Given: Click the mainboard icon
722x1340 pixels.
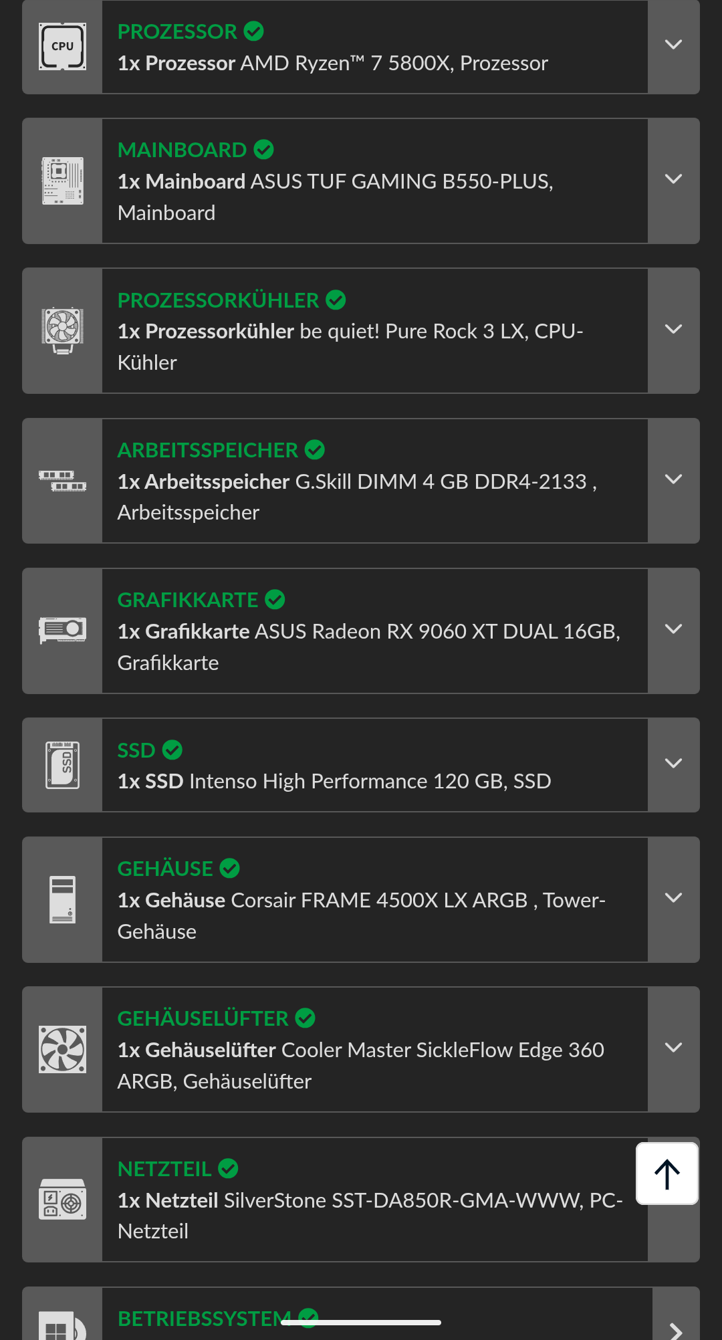Looking at the screenshot, I should pos(62,181).
